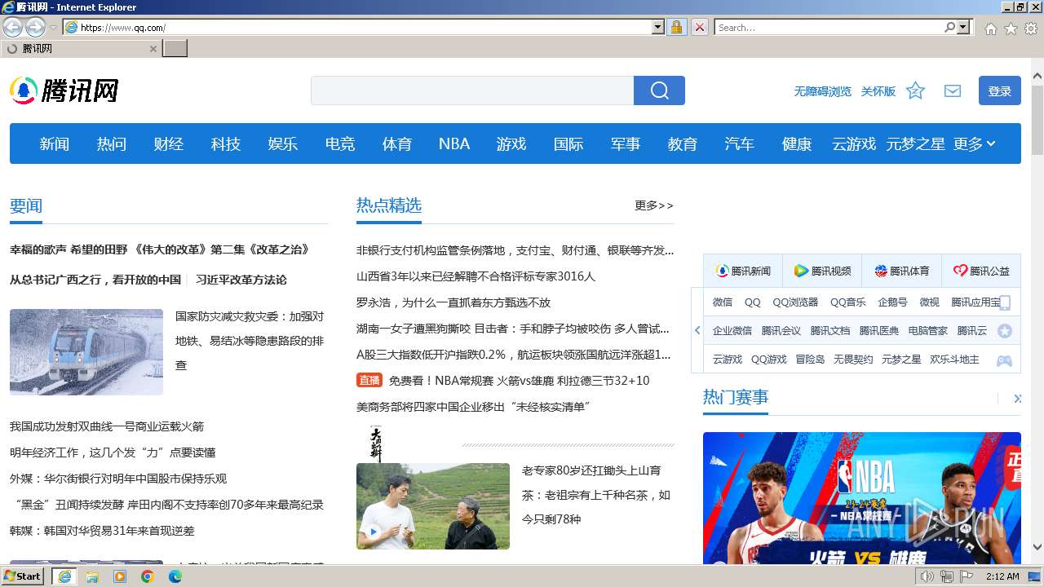Open the 无障碍浏览 link
1044x587 pixels.
pos(823,91)
